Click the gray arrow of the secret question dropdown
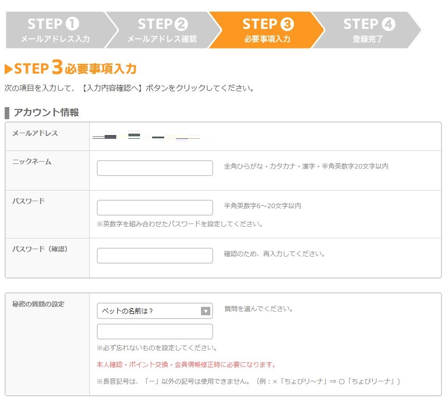 coord(206,311)
